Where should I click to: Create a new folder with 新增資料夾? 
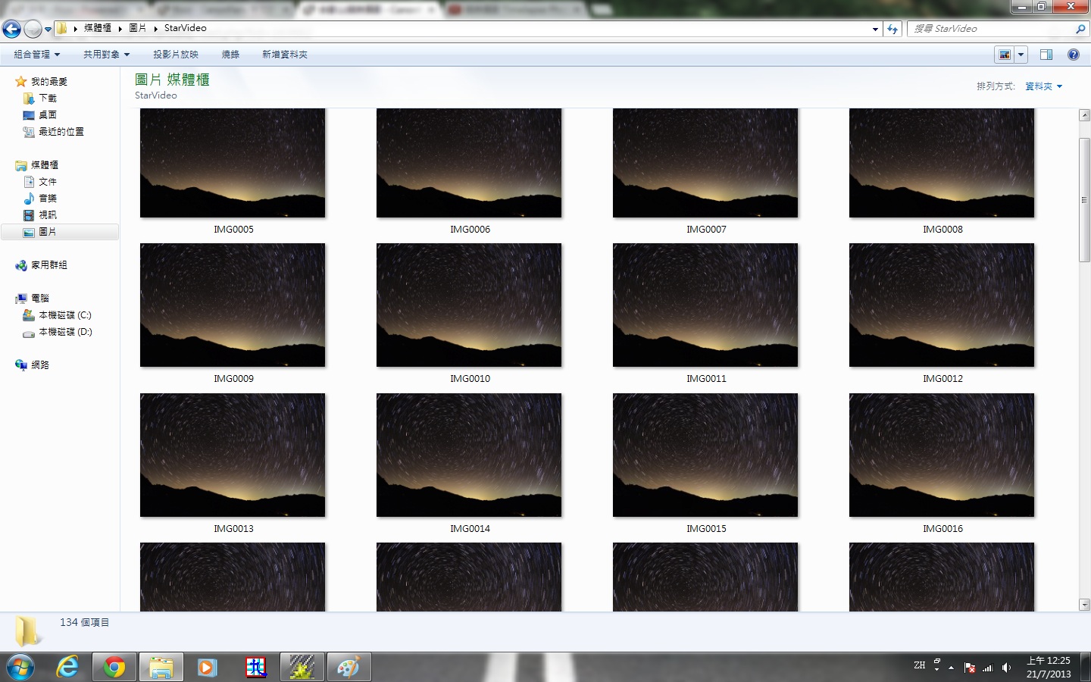[285, 55]
